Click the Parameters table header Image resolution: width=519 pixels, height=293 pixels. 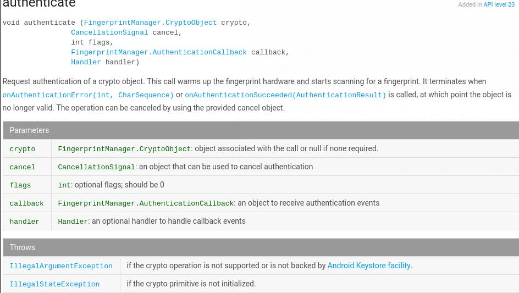coord(29,130)
